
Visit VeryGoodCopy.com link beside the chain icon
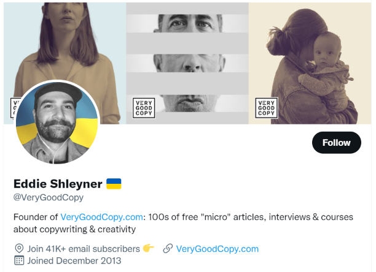click(217, 249)
